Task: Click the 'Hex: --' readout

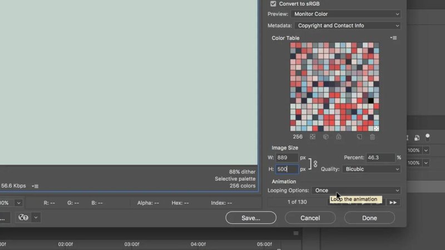Action: pyautogui.click(x=180, y=203)
